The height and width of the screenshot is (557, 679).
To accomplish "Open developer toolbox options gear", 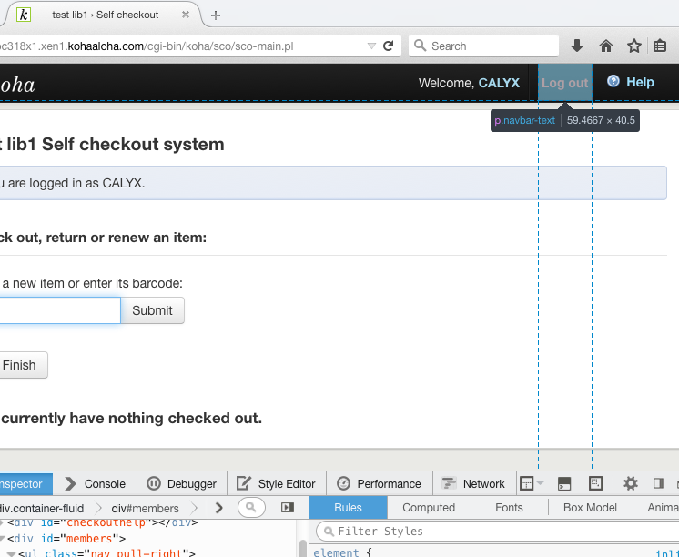I will click(630, 483).
